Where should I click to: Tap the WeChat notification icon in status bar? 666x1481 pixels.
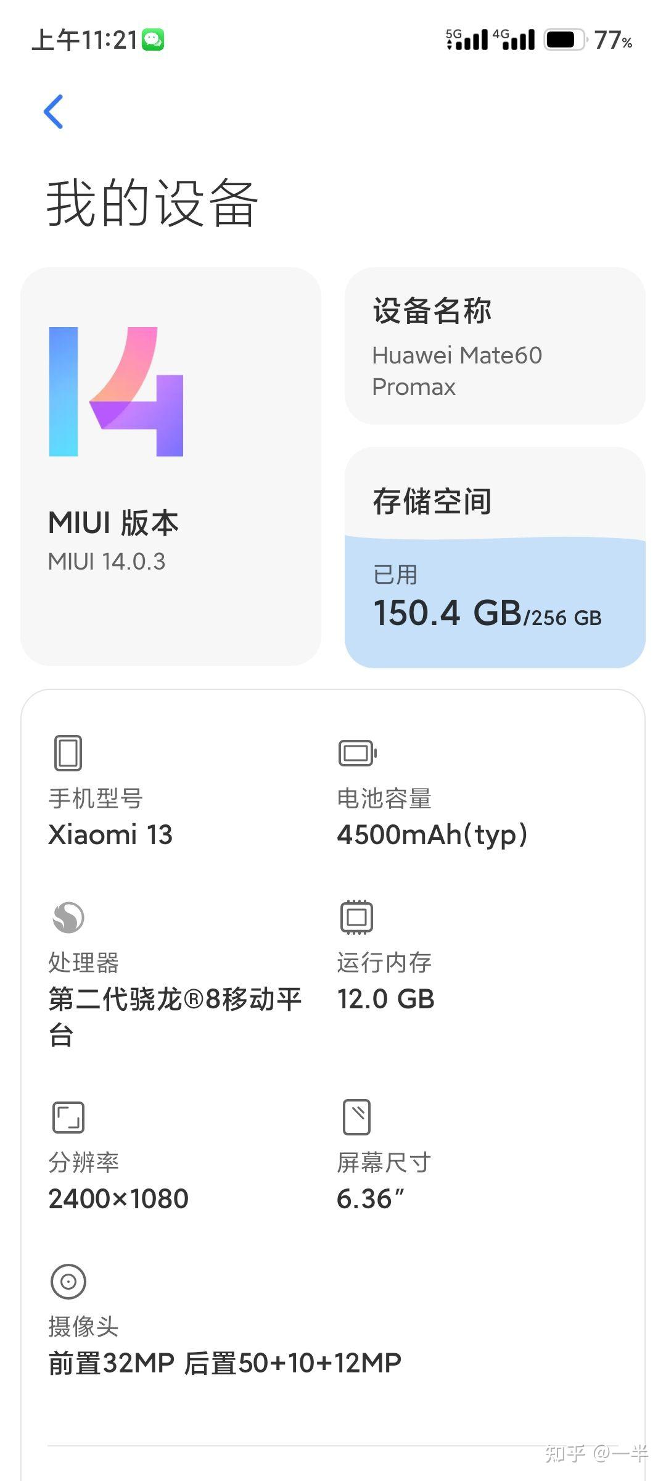(153, 40)
